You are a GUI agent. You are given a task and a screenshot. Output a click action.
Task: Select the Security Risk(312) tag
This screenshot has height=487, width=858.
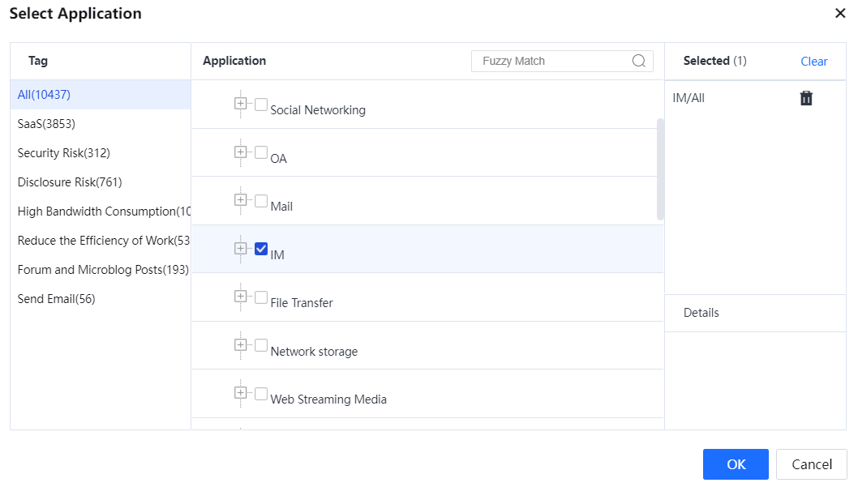coord(63,153)
